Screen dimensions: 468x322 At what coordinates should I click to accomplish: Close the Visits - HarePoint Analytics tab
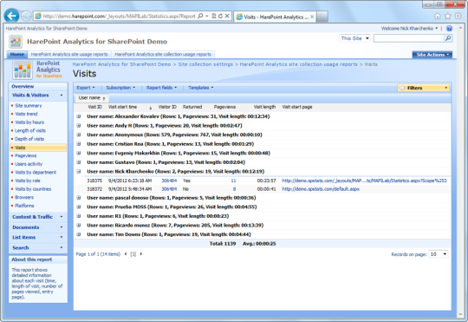[312, 16]
